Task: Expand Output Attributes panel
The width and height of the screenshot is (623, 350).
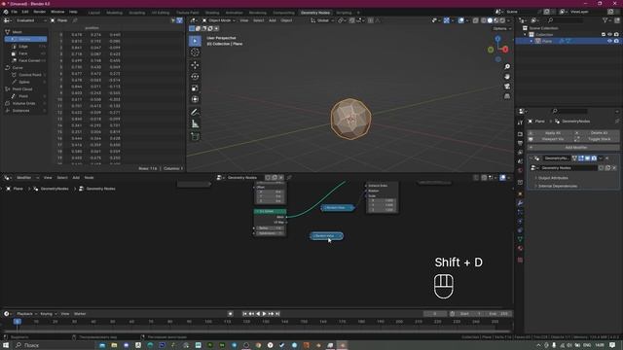Action: pyautogui.click(x=553, y=178)
